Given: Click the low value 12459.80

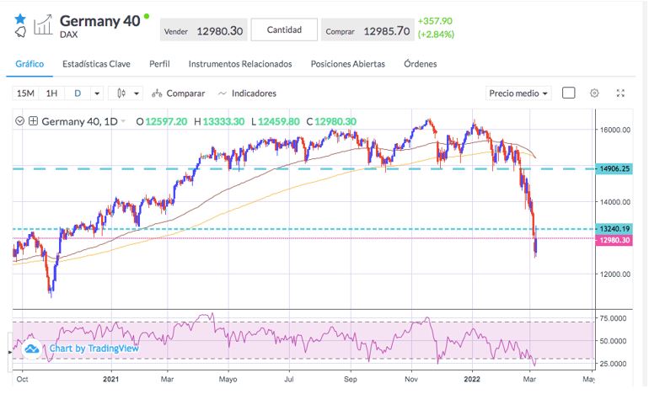Looking at the screenshot, I should 278,121.
